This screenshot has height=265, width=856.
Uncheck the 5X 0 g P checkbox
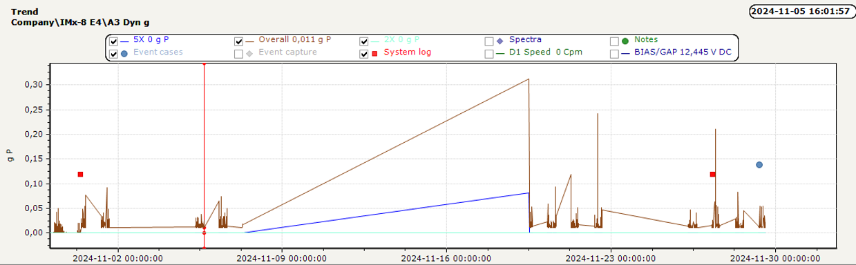click(x=113, y=41)
